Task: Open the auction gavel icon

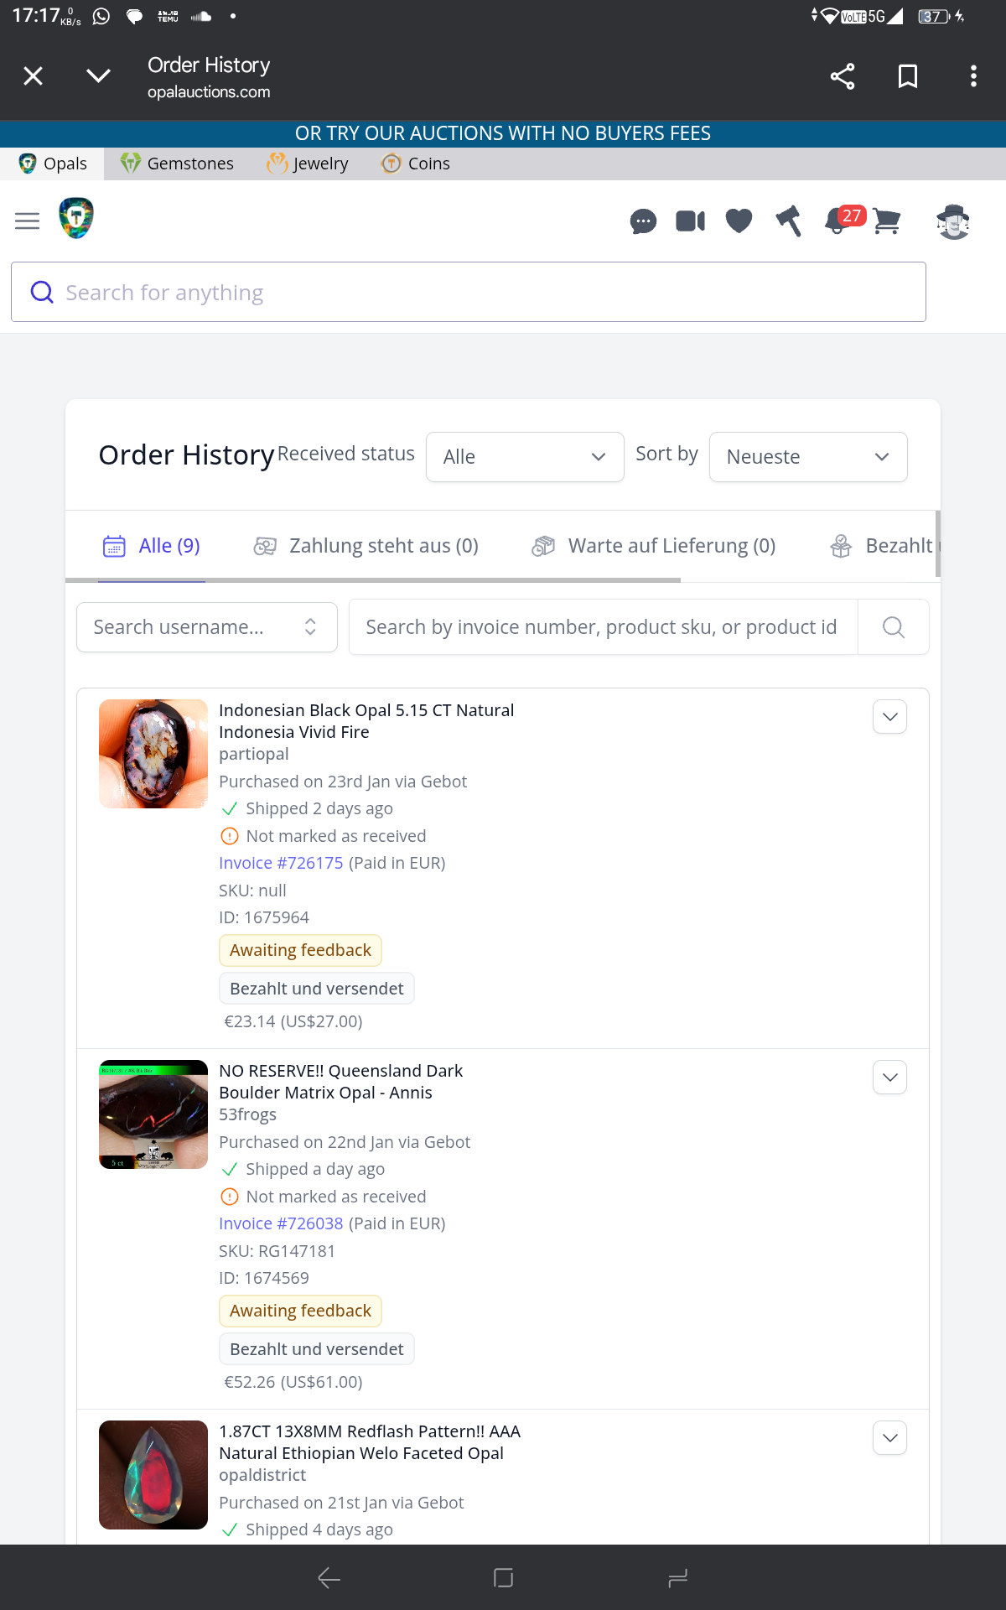Action: click(788, 221)
